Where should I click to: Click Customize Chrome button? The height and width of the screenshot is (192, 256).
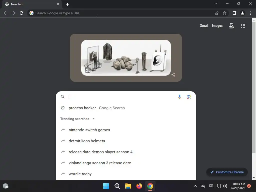[x=227, y=172]
